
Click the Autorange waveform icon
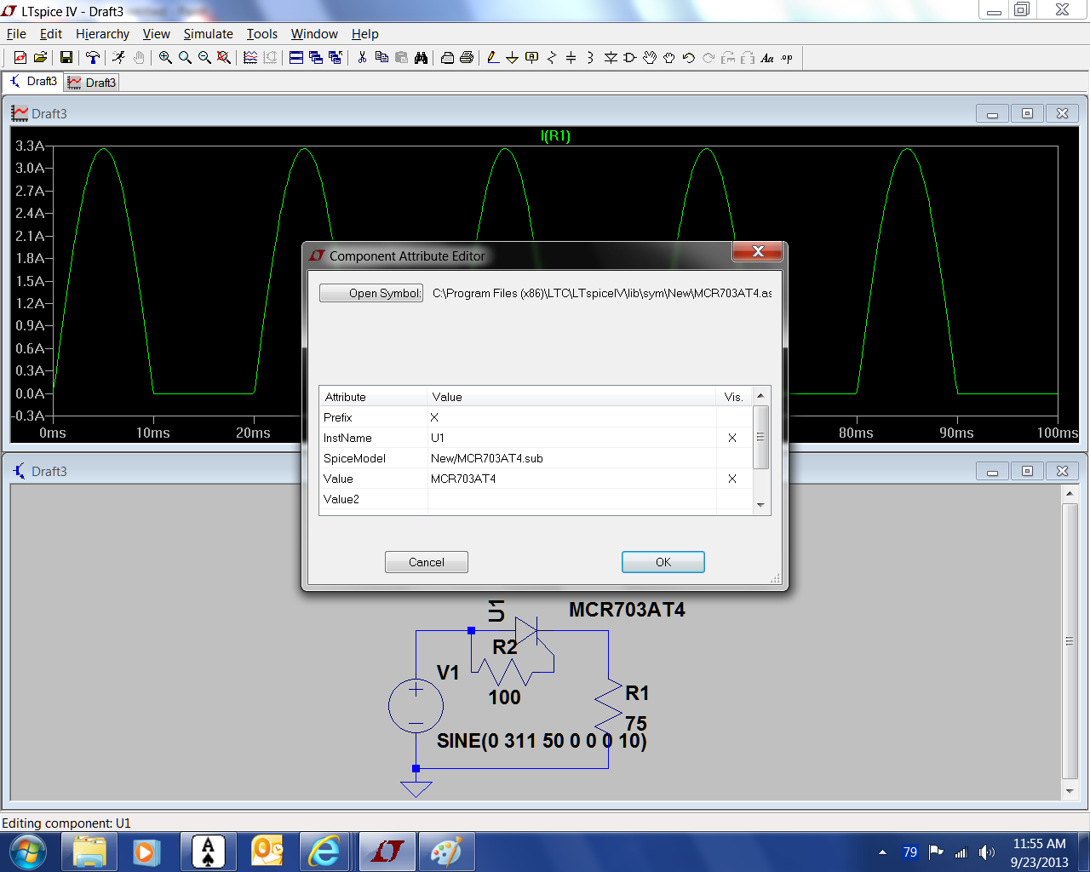click(250, 58)
